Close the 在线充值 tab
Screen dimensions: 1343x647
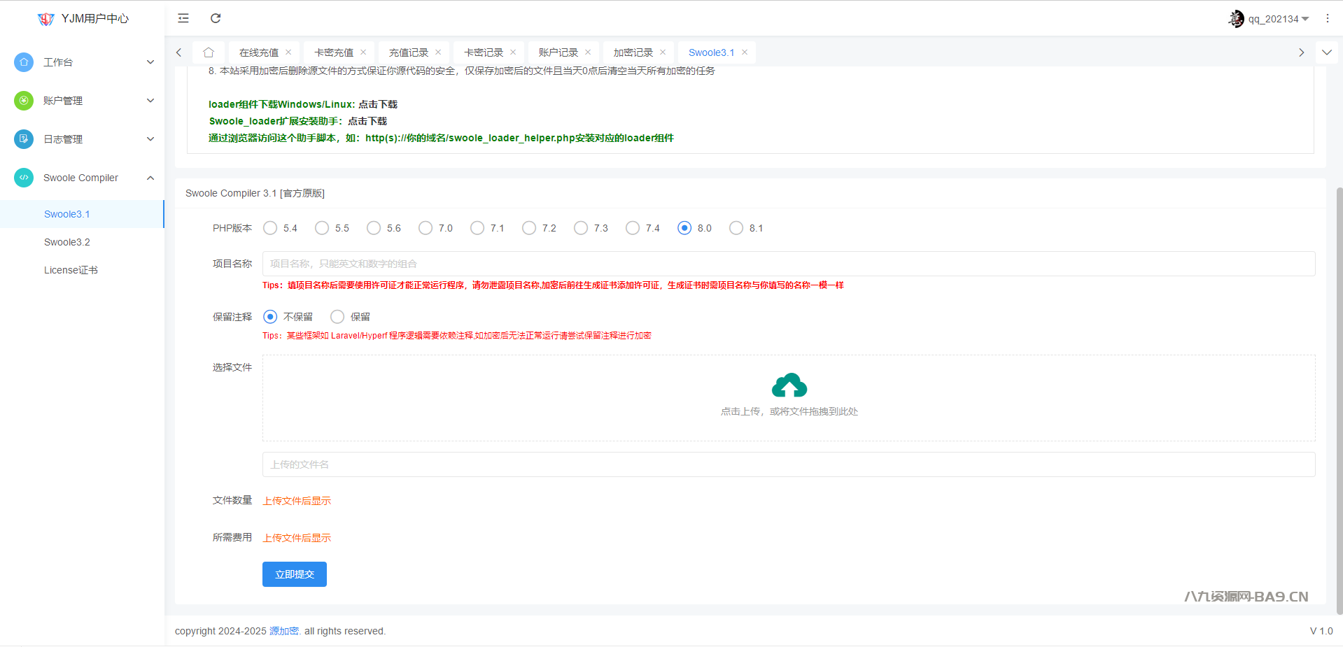tap(288, 52)
